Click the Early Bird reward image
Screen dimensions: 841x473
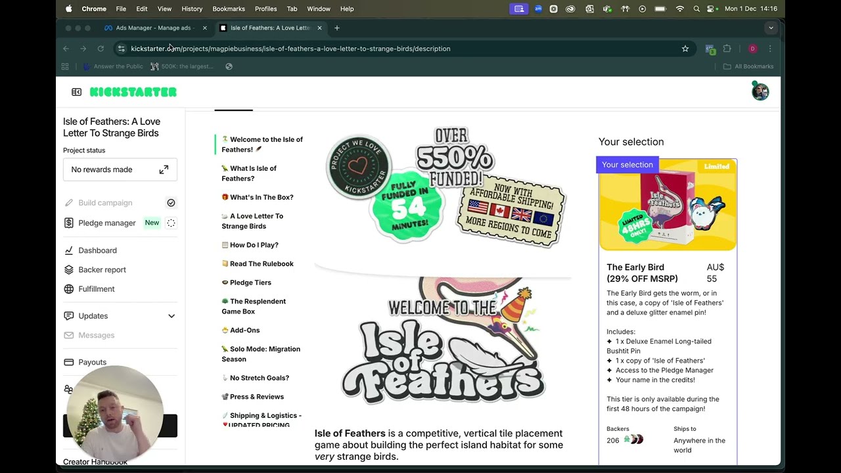(668, 205)
